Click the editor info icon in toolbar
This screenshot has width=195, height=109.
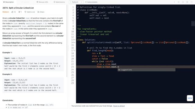174,2
